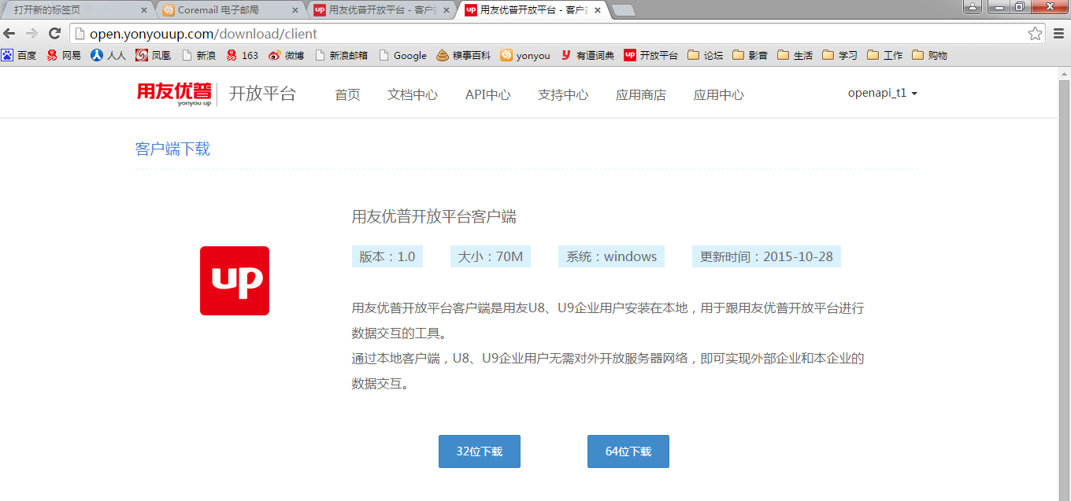Open API中心 in navigation

point(487,94)
